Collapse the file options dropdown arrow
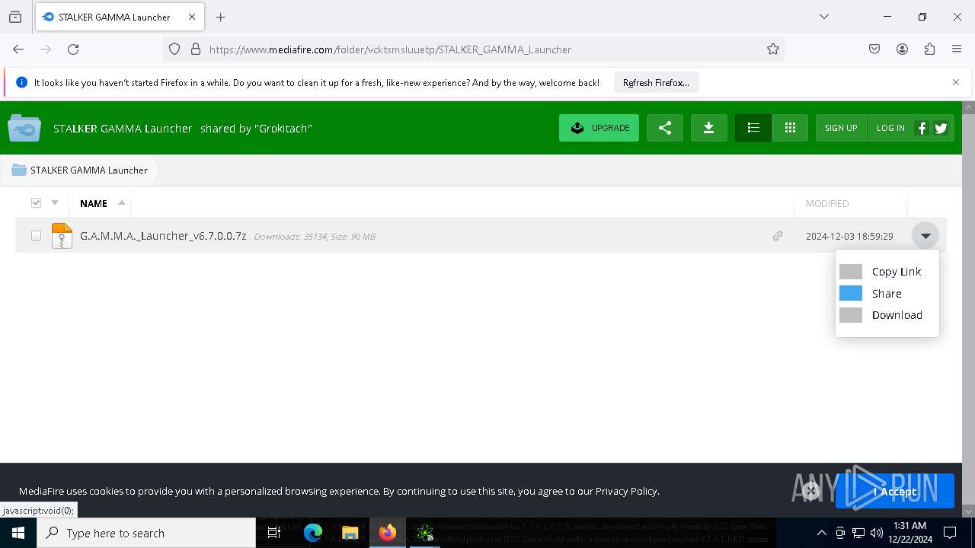This screenshot has height=548, width=975. tap(925, 236)
